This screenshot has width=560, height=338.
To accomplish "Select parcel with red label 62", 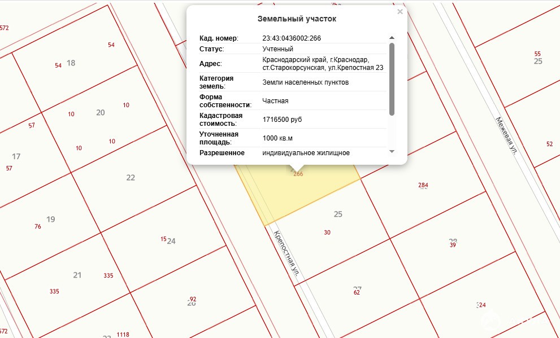I will tap(357, 292).
